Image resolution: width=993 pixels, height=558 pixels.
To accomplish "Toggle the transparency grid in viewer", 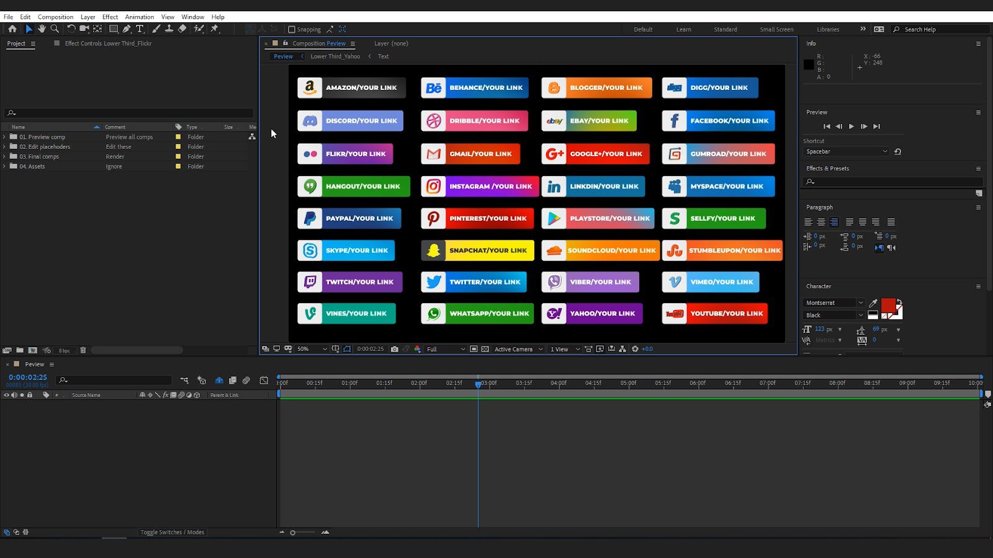I will click(485, 349).
